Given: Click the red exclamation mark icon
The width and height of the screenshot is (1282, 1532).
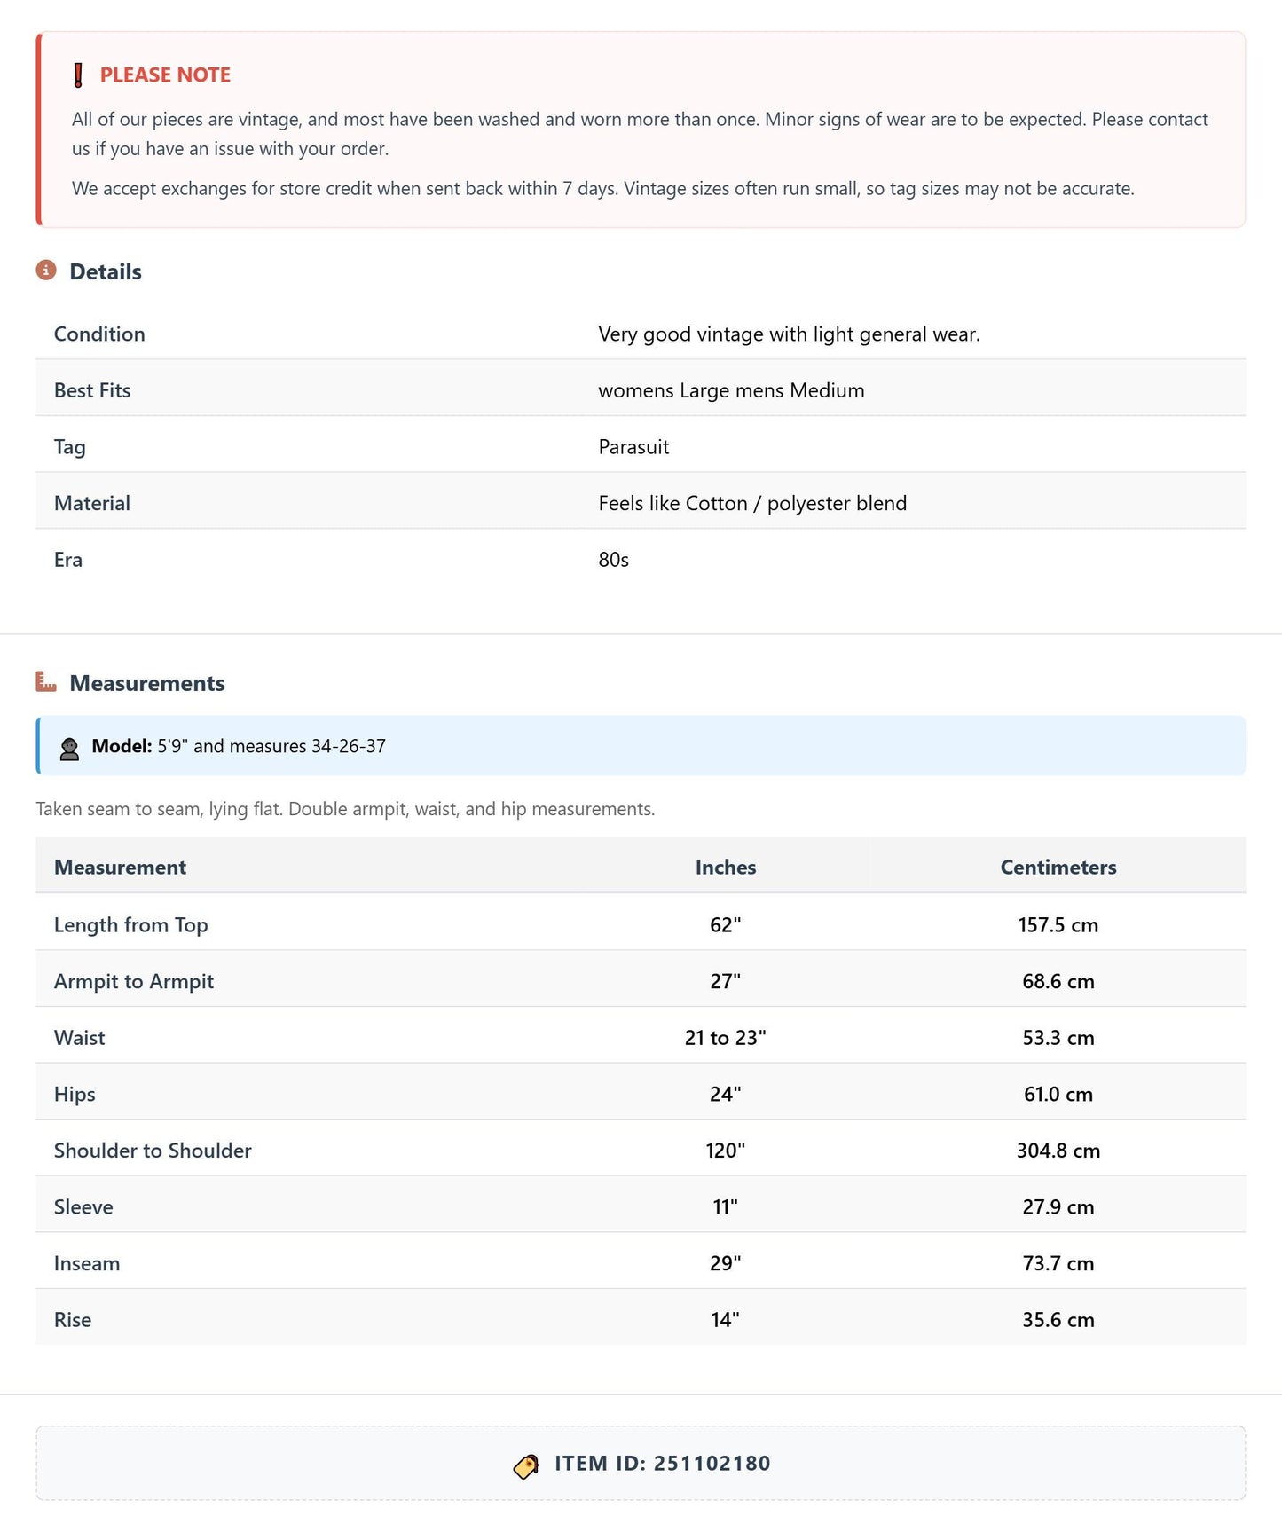Looking at the screenshot, I should (78, 75).
